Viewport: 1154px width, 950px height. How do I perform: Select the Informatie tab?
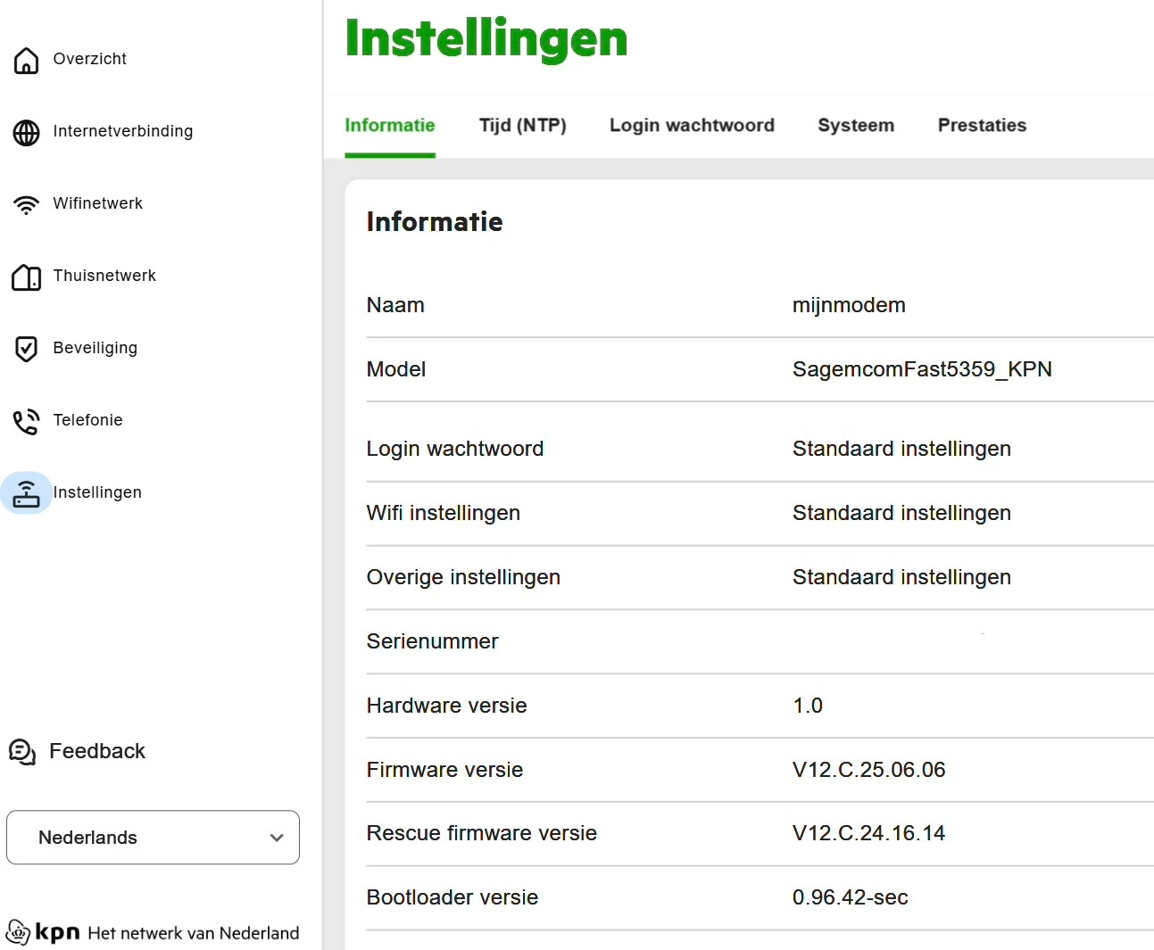click(390, 126)
